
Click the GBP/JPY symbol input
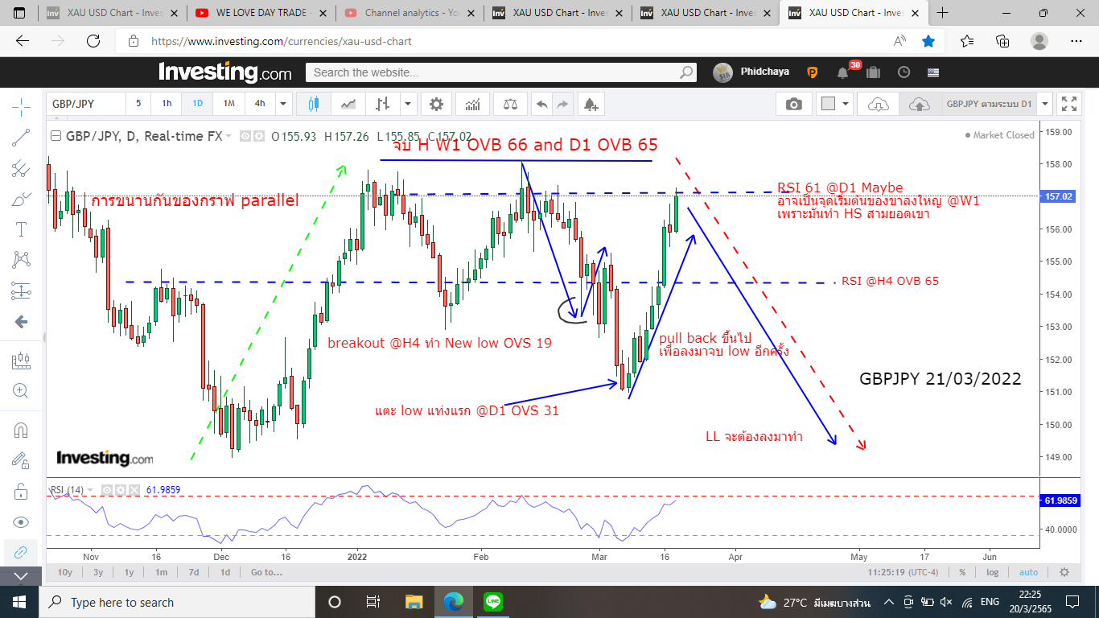86,104
